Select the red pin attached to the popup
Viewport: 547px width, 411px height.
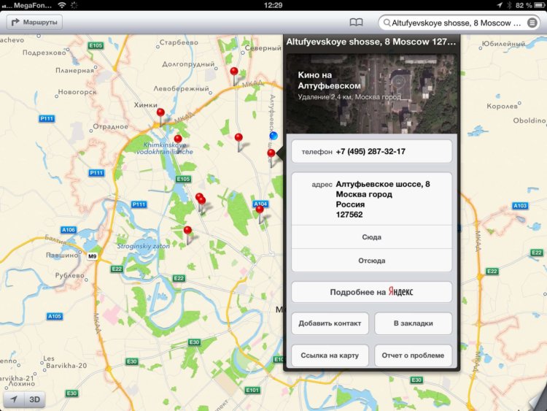[x=271, y=153]
